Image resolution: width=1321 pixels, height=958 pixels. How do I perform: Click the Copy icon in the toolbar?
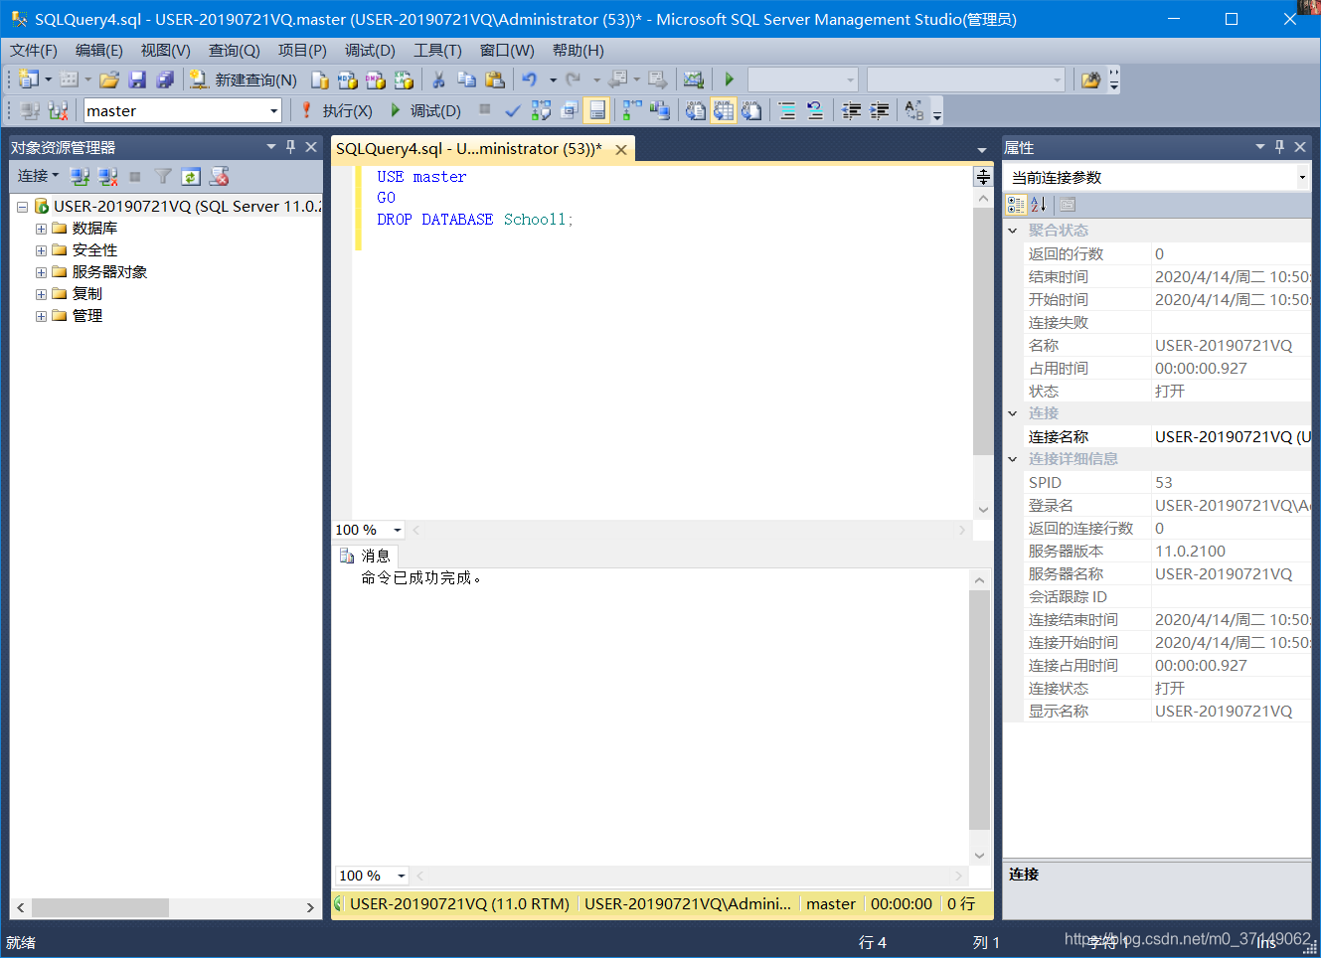click(x=466, y=80)
